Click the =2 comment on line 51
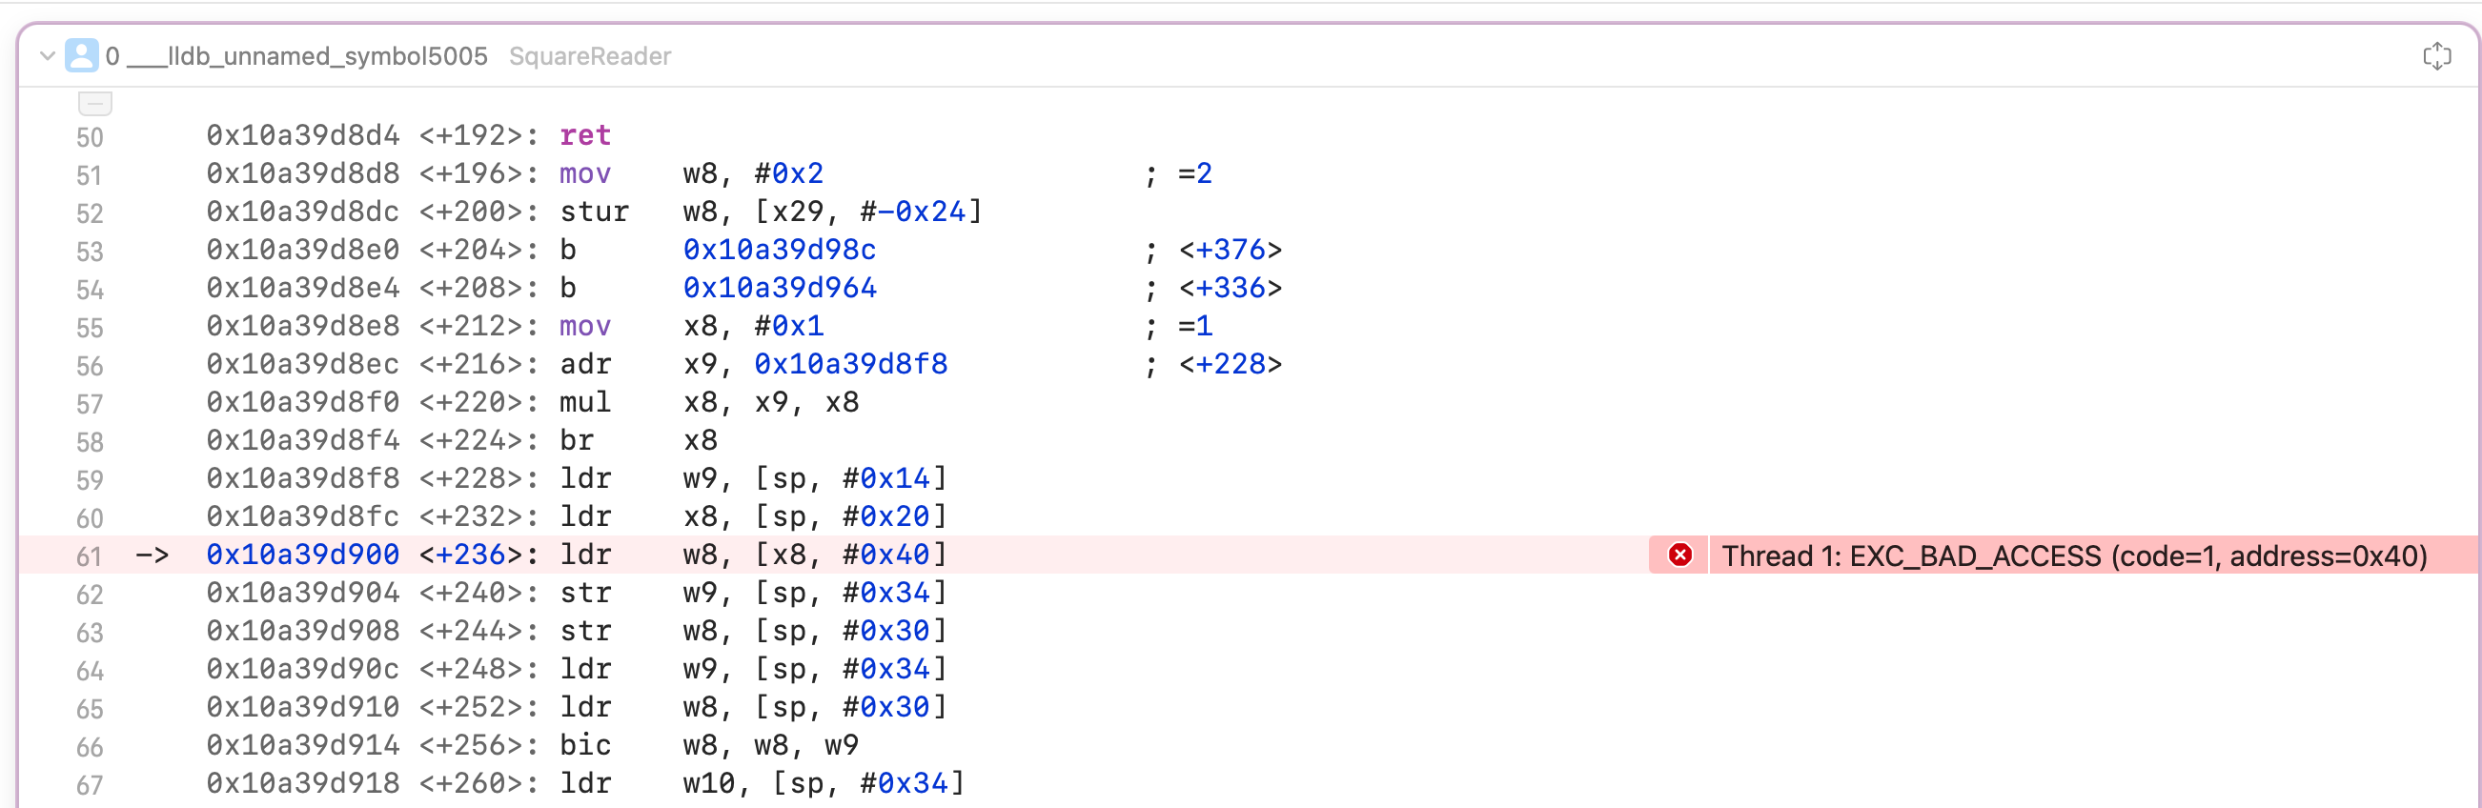 1194,173
